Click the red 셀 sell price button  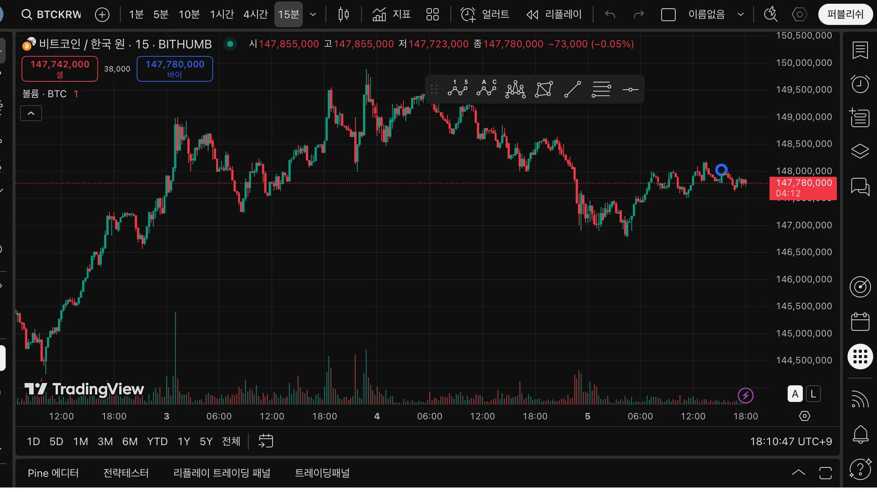click(x=60, y=69)
